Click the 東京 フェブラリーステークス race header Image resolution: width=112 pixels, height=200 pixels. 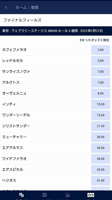coord(56,31)
